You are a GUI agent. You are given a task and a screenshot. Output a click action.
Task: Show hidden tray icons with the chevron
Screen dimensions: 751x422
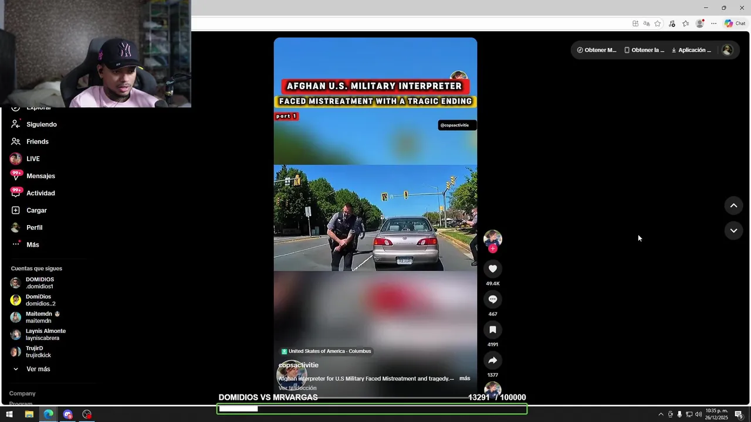[661, 414]
